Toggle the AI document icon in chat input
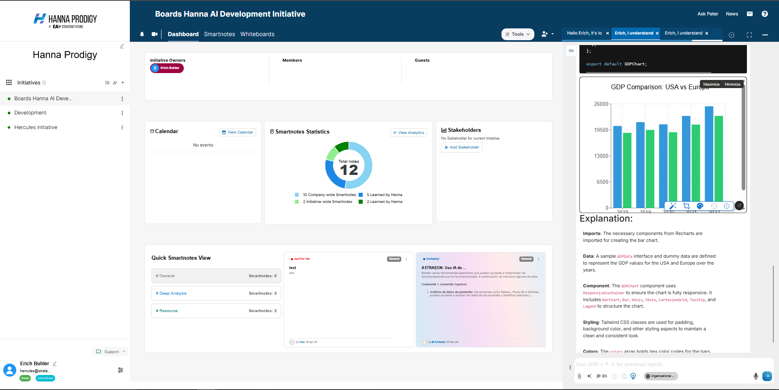The image size is (779, 390). (624, 376)
